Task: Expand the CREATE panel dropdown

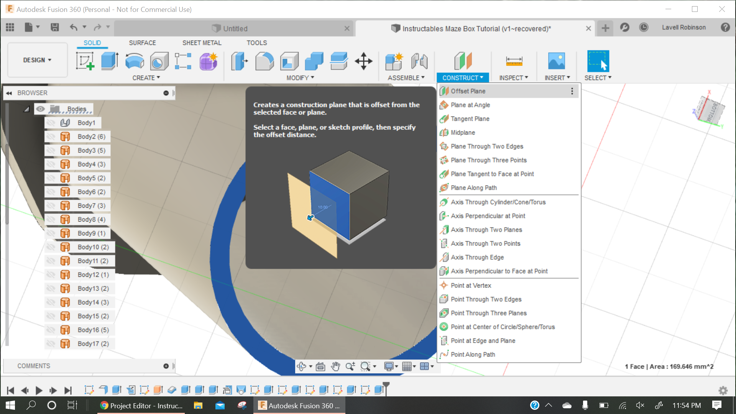Action: pyautogui.click(x=146, y=78)
